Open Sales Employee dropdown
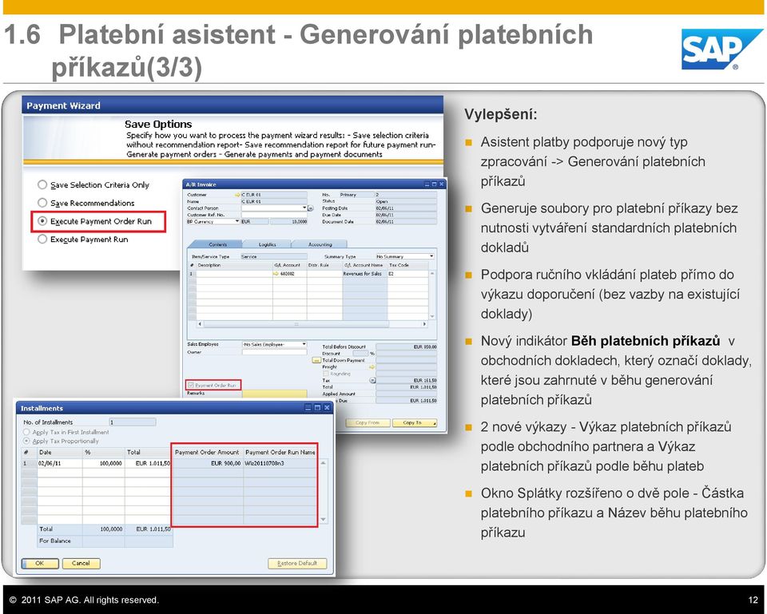This screenshot has height=614, width=767. (x=304, y=344)
